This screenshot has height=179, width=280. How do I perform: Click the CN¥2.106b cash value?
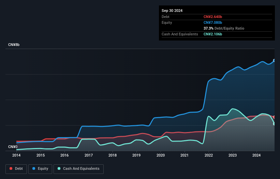tap(213, 34)
